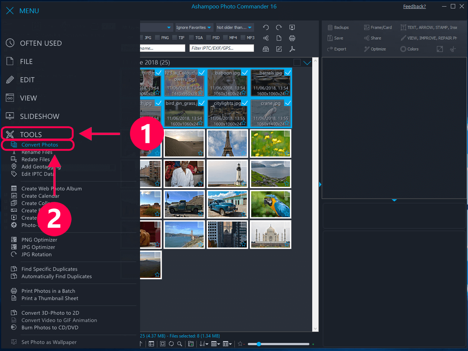Click the scissors cut icon next to Colors
Screen dimensions: 468x351
click(453, 49)
